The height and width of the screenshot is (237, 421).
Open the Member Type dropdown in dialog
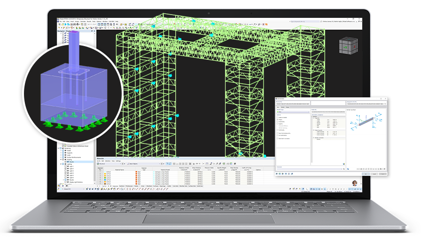309,112
